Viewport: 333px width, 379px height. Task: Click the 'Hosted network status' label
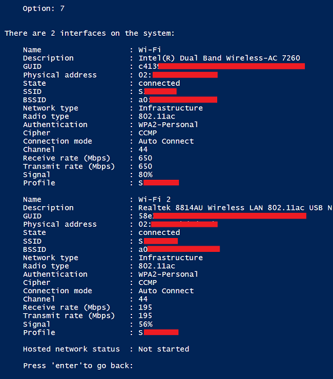click(x=71, y=349)
